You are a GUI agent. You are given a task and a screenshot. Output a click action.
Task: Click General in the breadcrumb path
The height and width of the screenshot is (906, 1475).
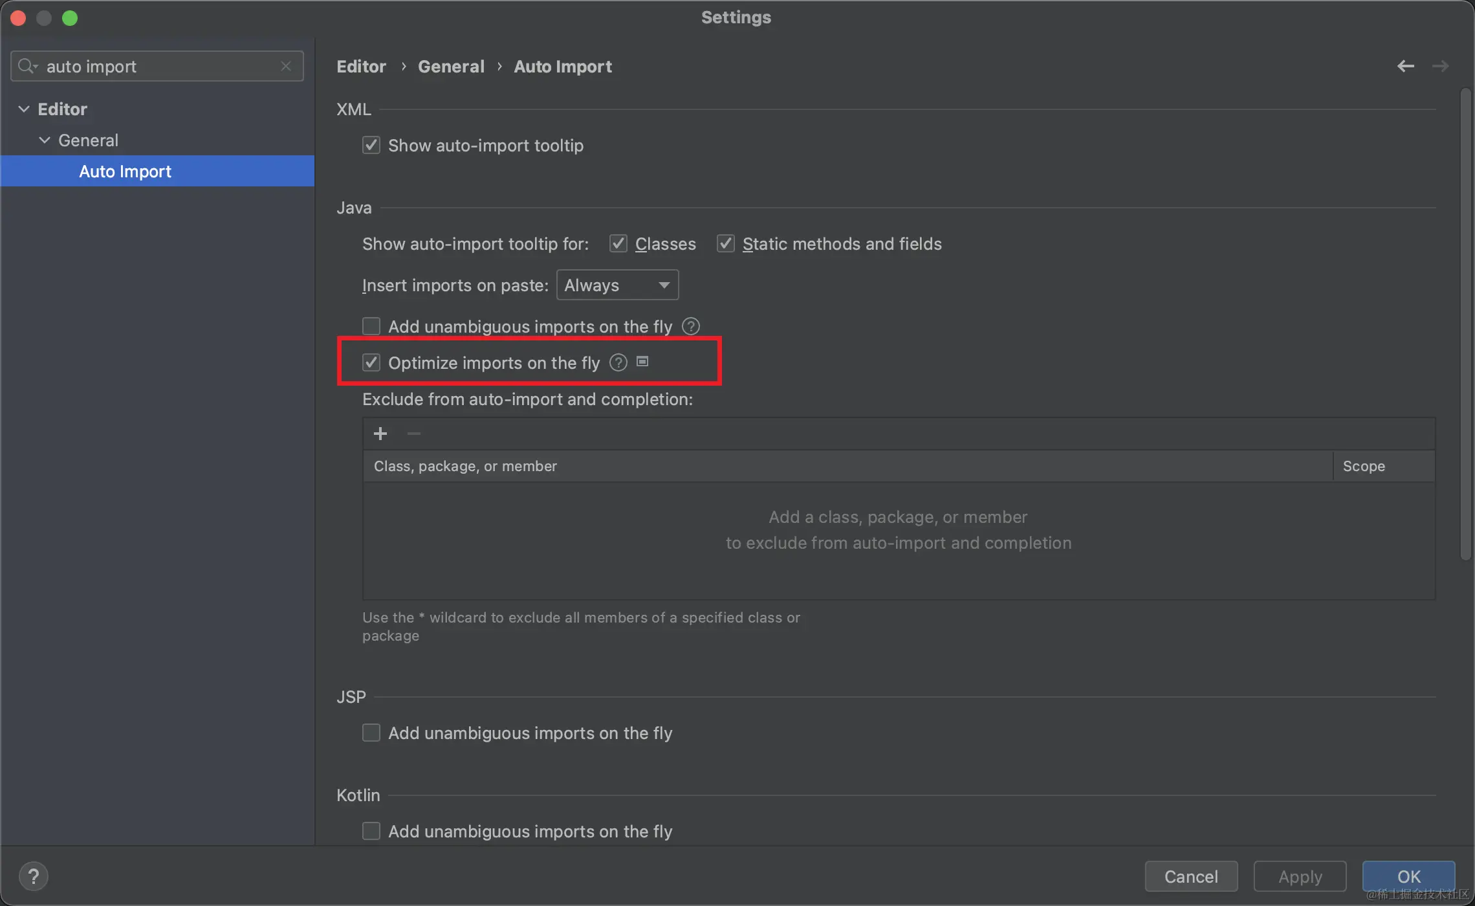(x=451, y=66)
